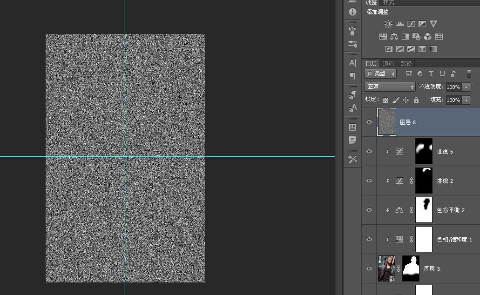480x295 pixels.
Task: Add a Levels adjustment layer
Action: click(x=400, y=24)
